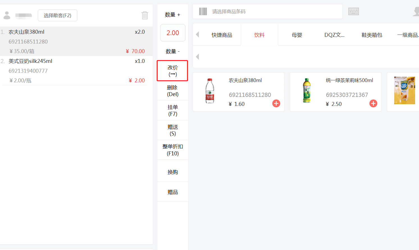Open the on-screen keyboard icon
Screen dimensions: 419x250
353,11
